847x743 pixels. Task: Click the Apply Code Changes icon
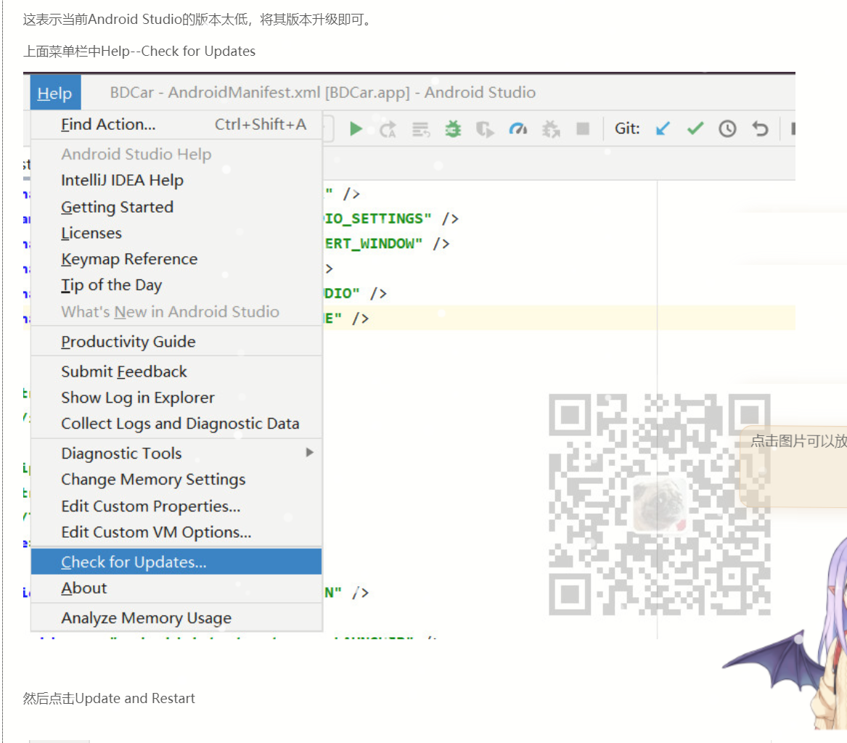(x=420, y=129)
